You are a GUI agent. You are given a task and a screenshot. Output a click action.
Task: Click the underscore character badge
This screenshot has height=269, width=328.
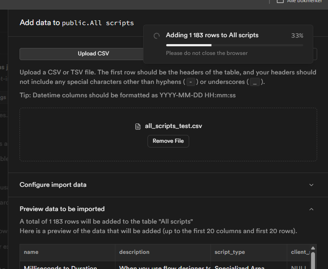point(255,82)
